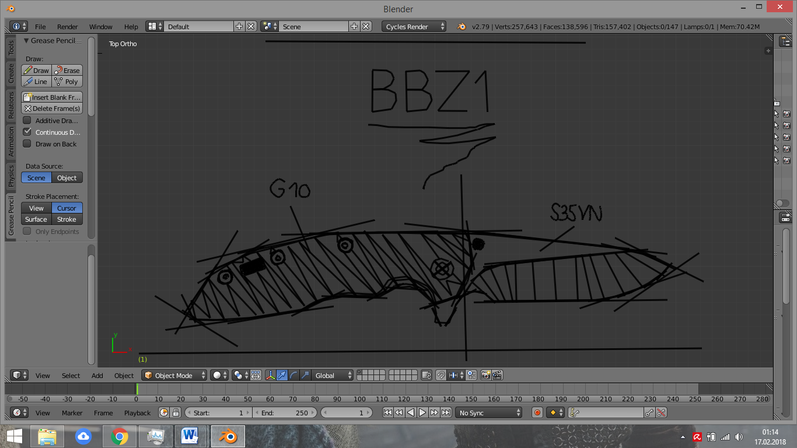Open the screen layout browser dropdown
Image resolution: width=797 pixels, height=448 pixels.
(x=154, y=27)
